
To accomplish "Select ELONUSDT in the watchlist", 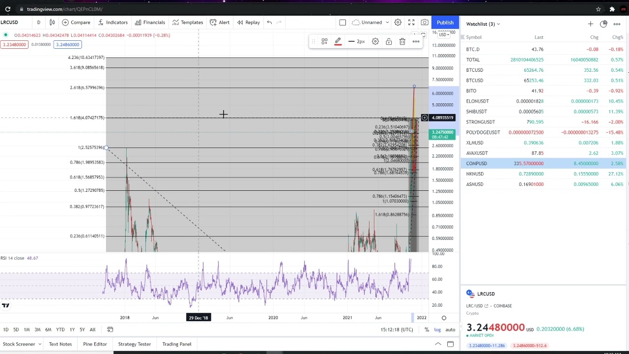I will coord(543,101).
